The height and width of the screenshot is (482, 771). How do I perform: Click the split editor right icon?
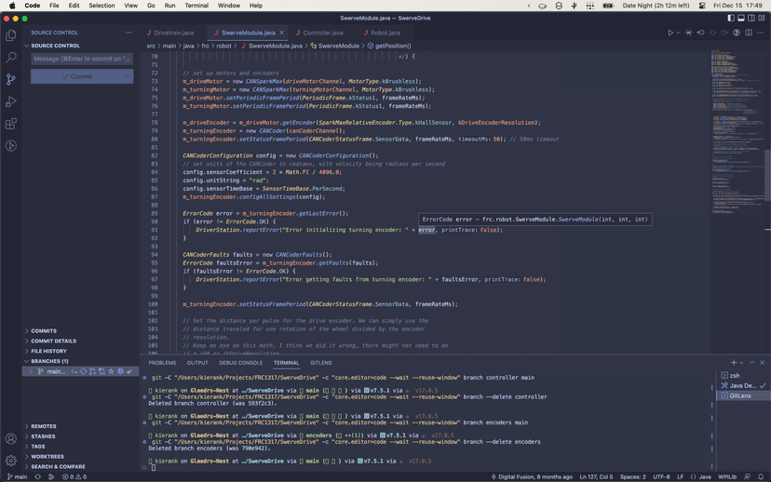pyautogui.click(x=748, y=33)
